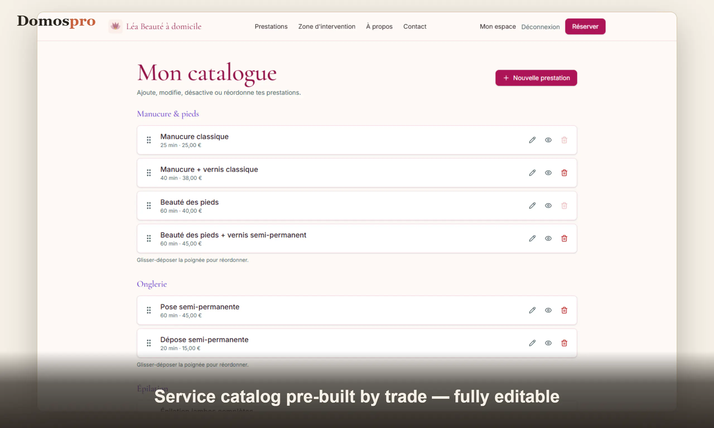Edit Beauté des pieds + vernis semi-permanent
The width and height of the screenshot is (714, 428).
point(532,239)
